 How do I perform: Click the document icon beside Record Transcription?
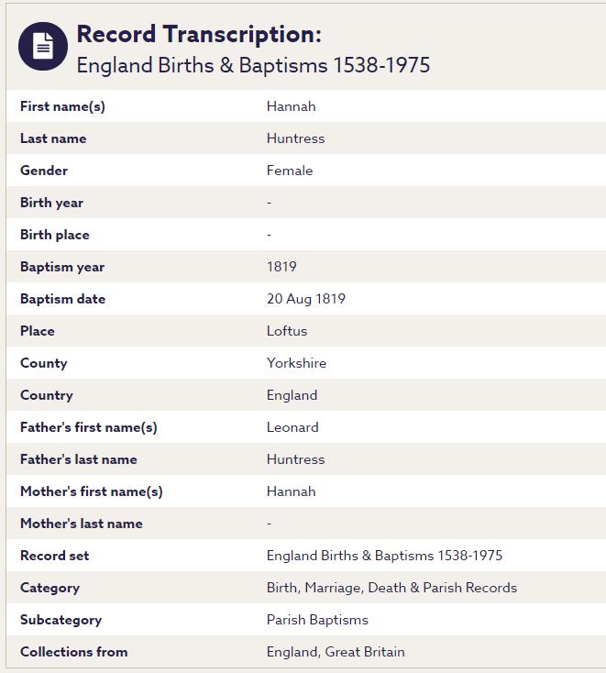(x=43, y=46)
